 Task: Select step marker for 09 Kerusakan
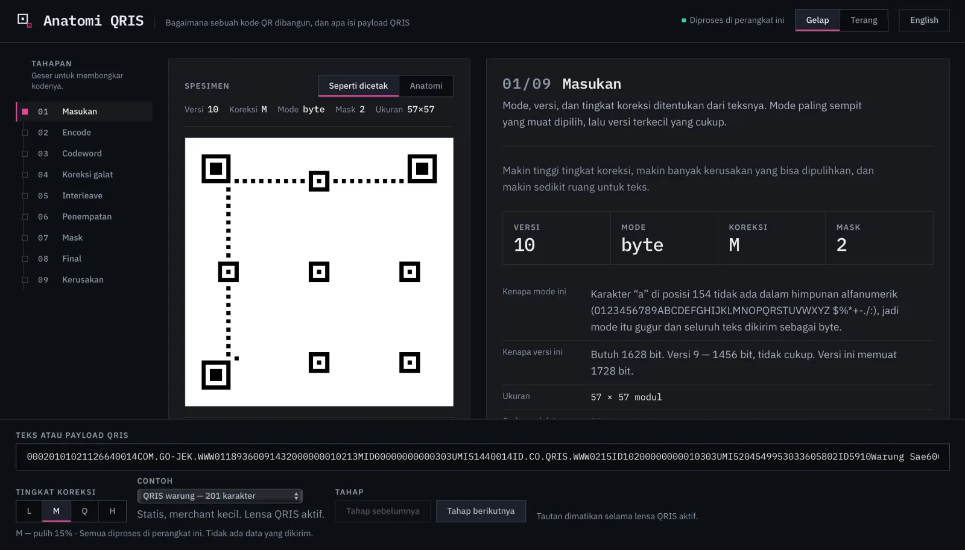(x=25, y=280)
